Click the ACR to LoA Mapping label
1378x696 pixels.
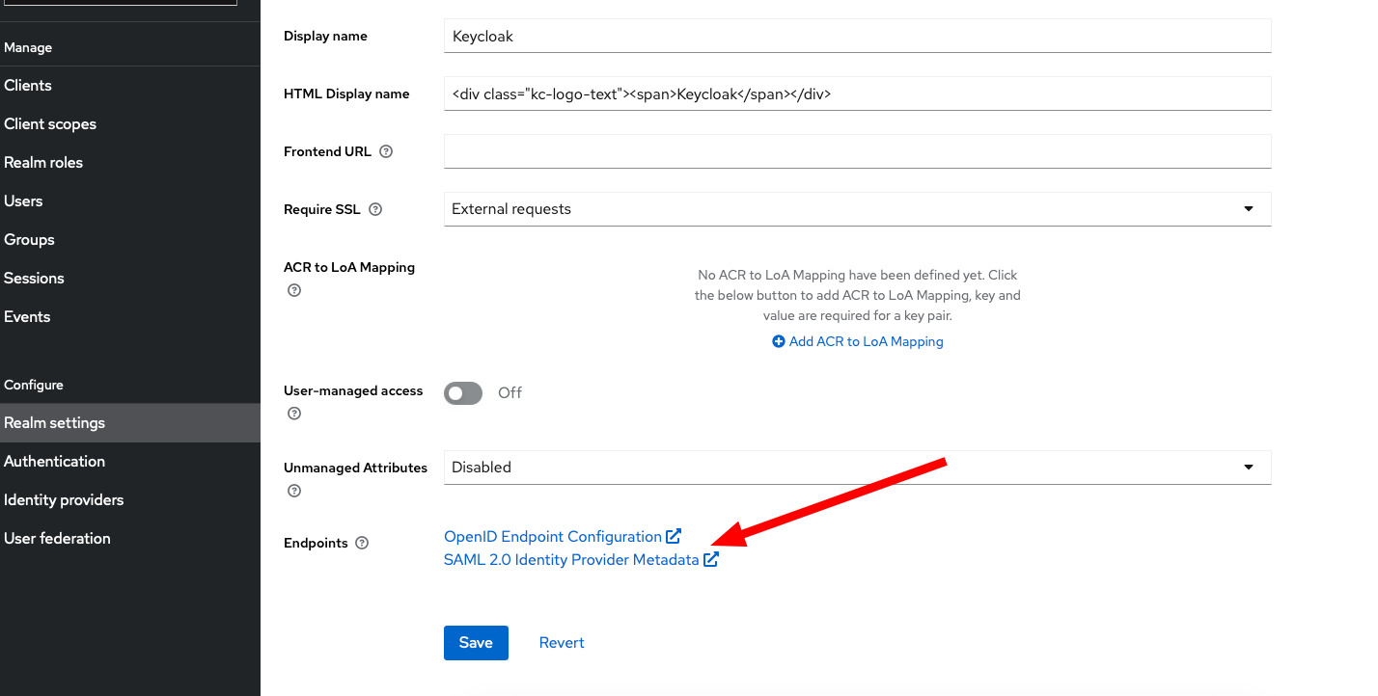click(x=349, y=267)
